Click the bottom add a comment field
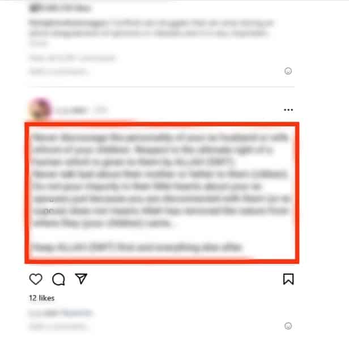The height and width of the screenshot is (341, 349). 58,326
